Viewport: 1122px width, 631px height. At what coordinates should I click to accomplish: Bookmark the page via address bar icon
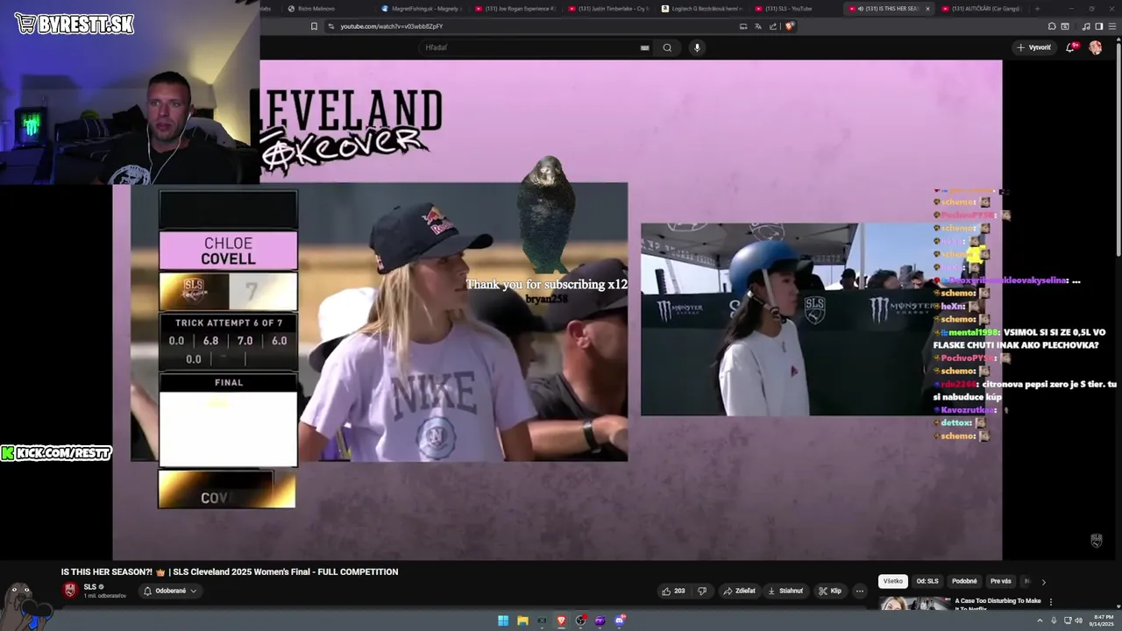[314, 26]
